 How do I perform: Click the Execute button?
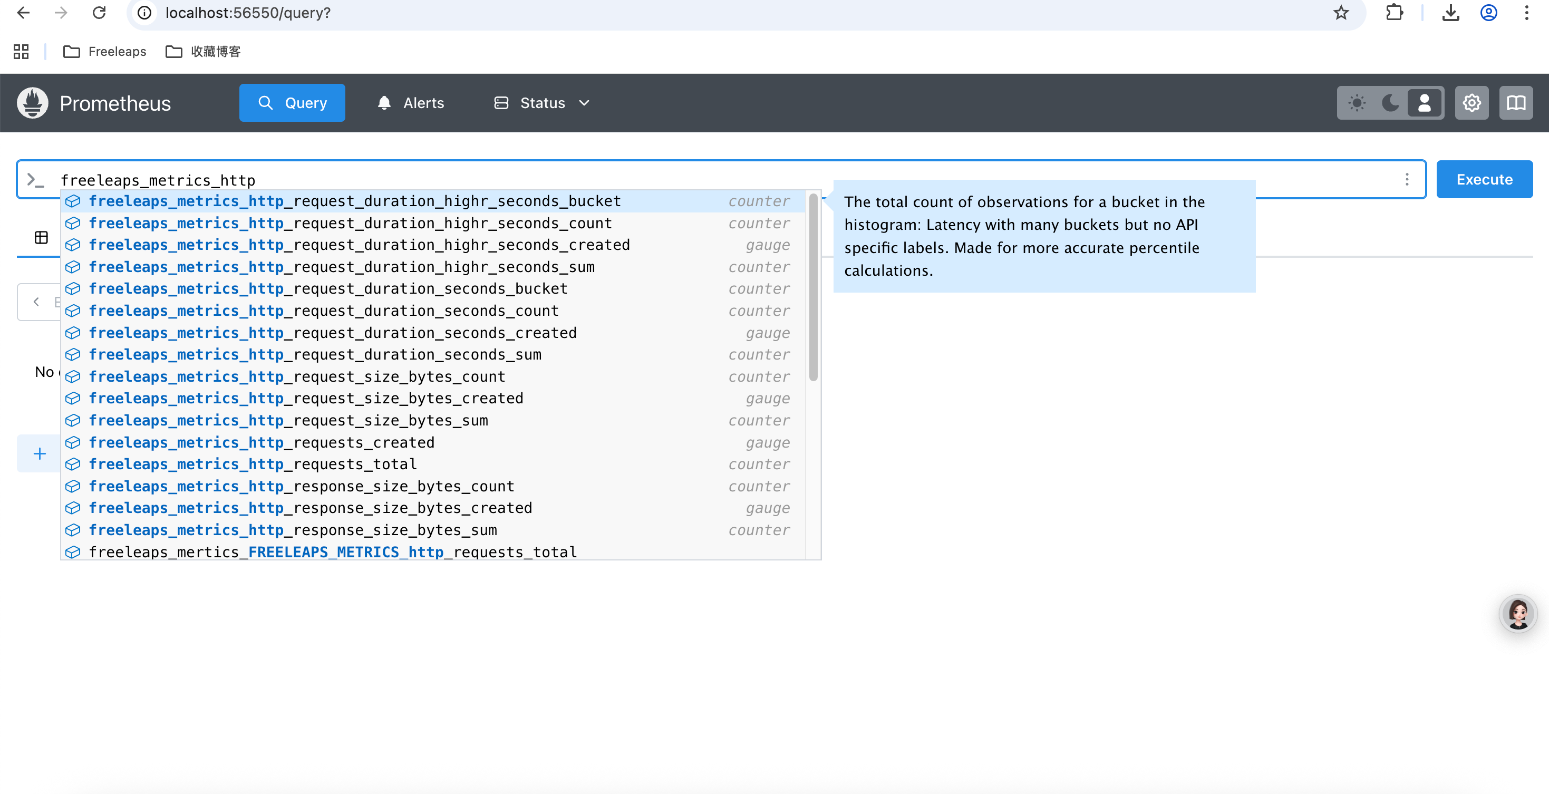1484,179
